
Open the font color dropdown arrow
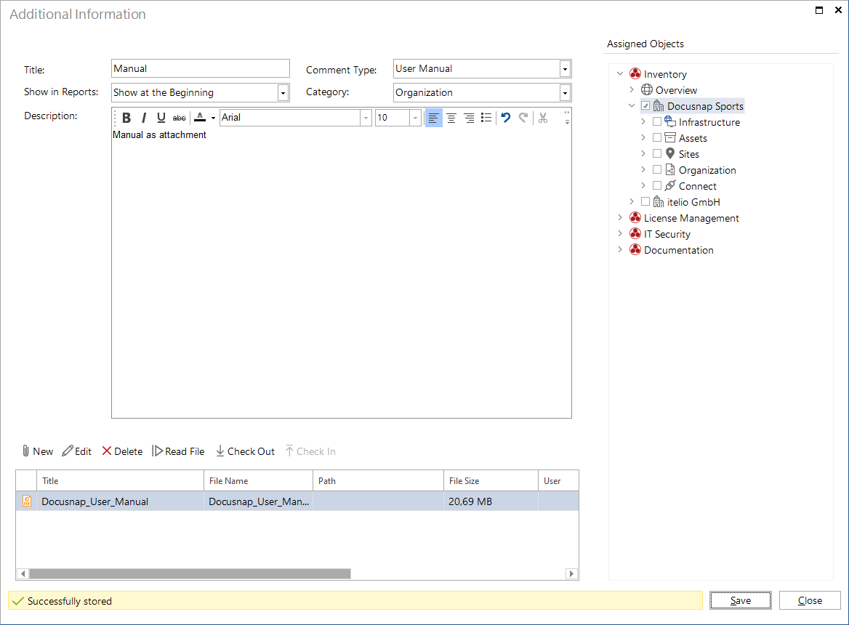point(213,118)
